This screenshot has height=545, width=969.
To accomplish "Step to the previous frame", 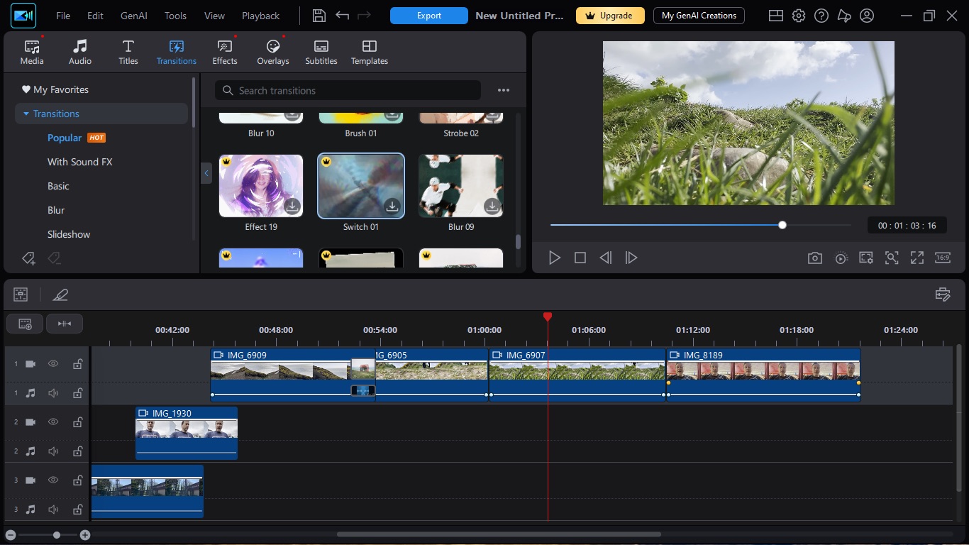I will (x=606, y=258).
